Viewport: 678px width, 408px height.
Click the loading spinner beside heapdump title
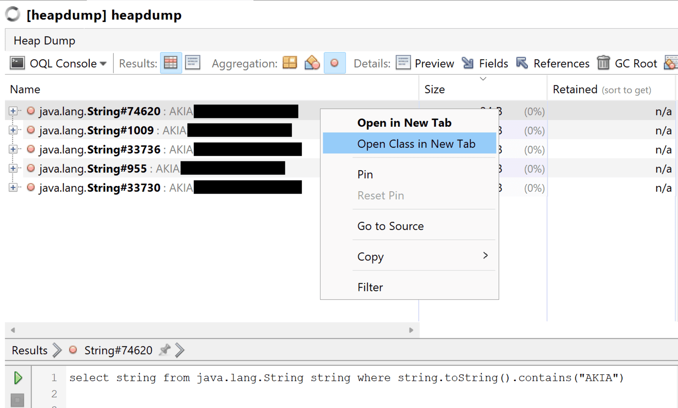[x=13, y=14]
